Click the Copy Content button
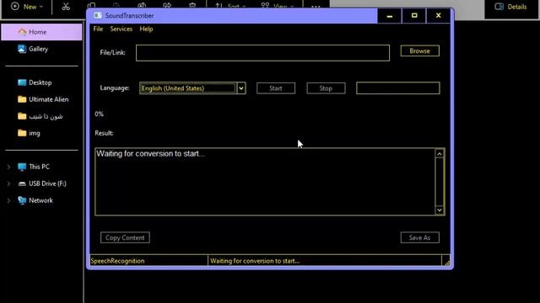This screenshot has width=540, height=303. point(125,237)
